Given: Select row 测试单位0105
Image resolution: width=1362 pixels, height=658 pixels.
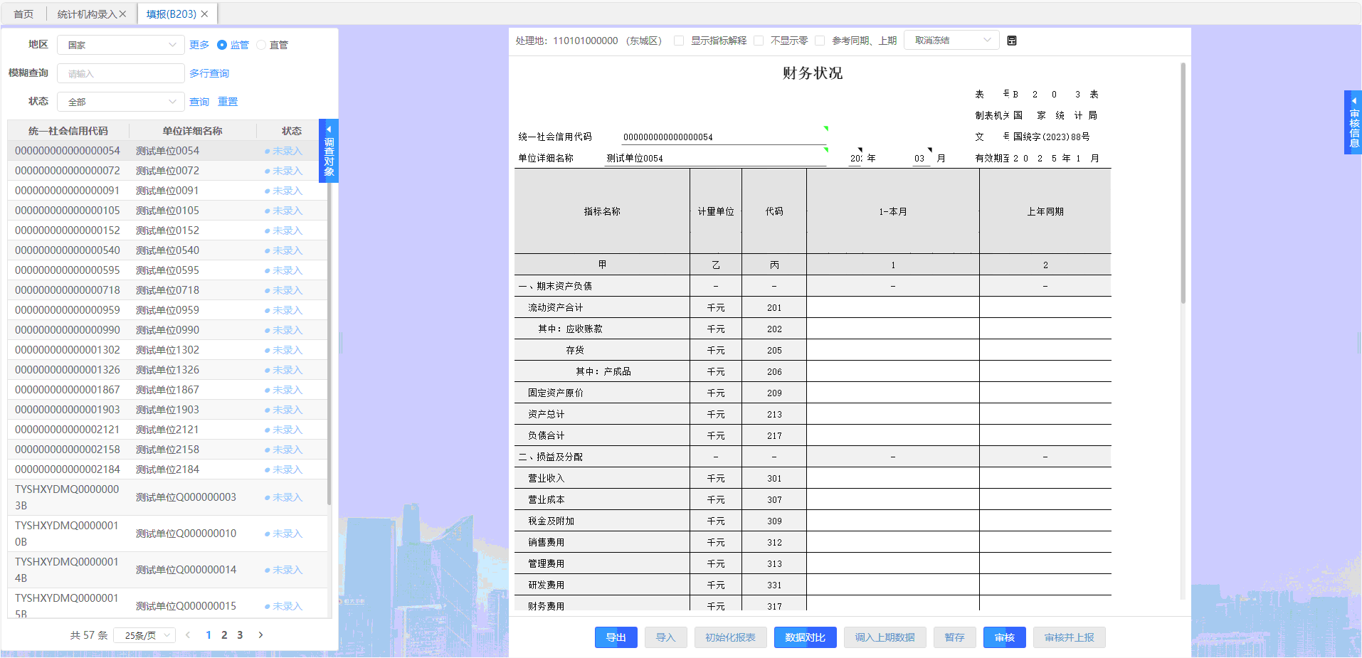Looking at the screenshot, I should pos(167,211).
